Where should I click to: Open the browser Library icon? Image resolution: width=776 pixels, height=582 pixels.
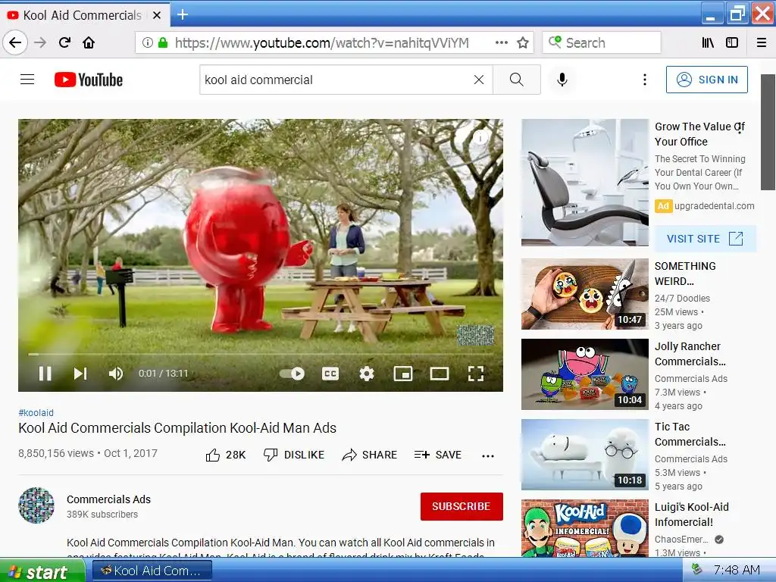point(708,42)
